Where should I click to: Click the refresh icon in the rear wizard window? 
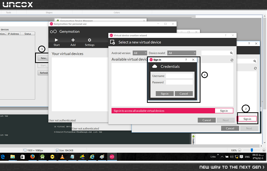(x=255, y=68)
